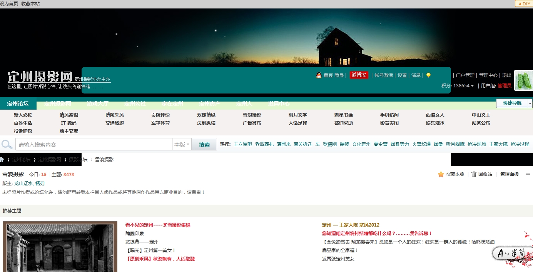
Task: Click hot search term 文化定州
Action: [x=361, y=144]
